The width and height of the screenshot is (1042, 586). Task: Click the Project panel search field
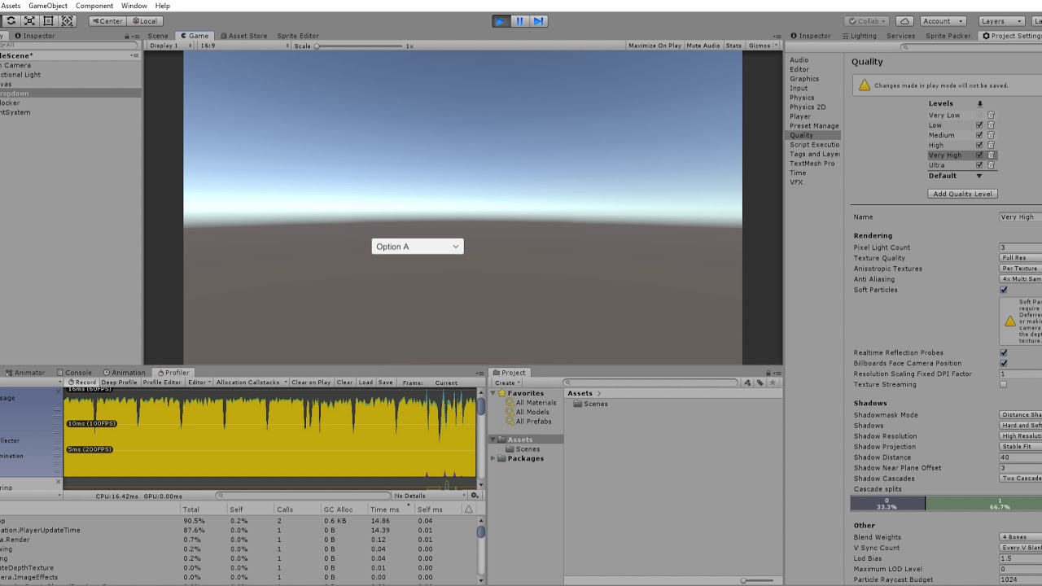click(651, 383)
